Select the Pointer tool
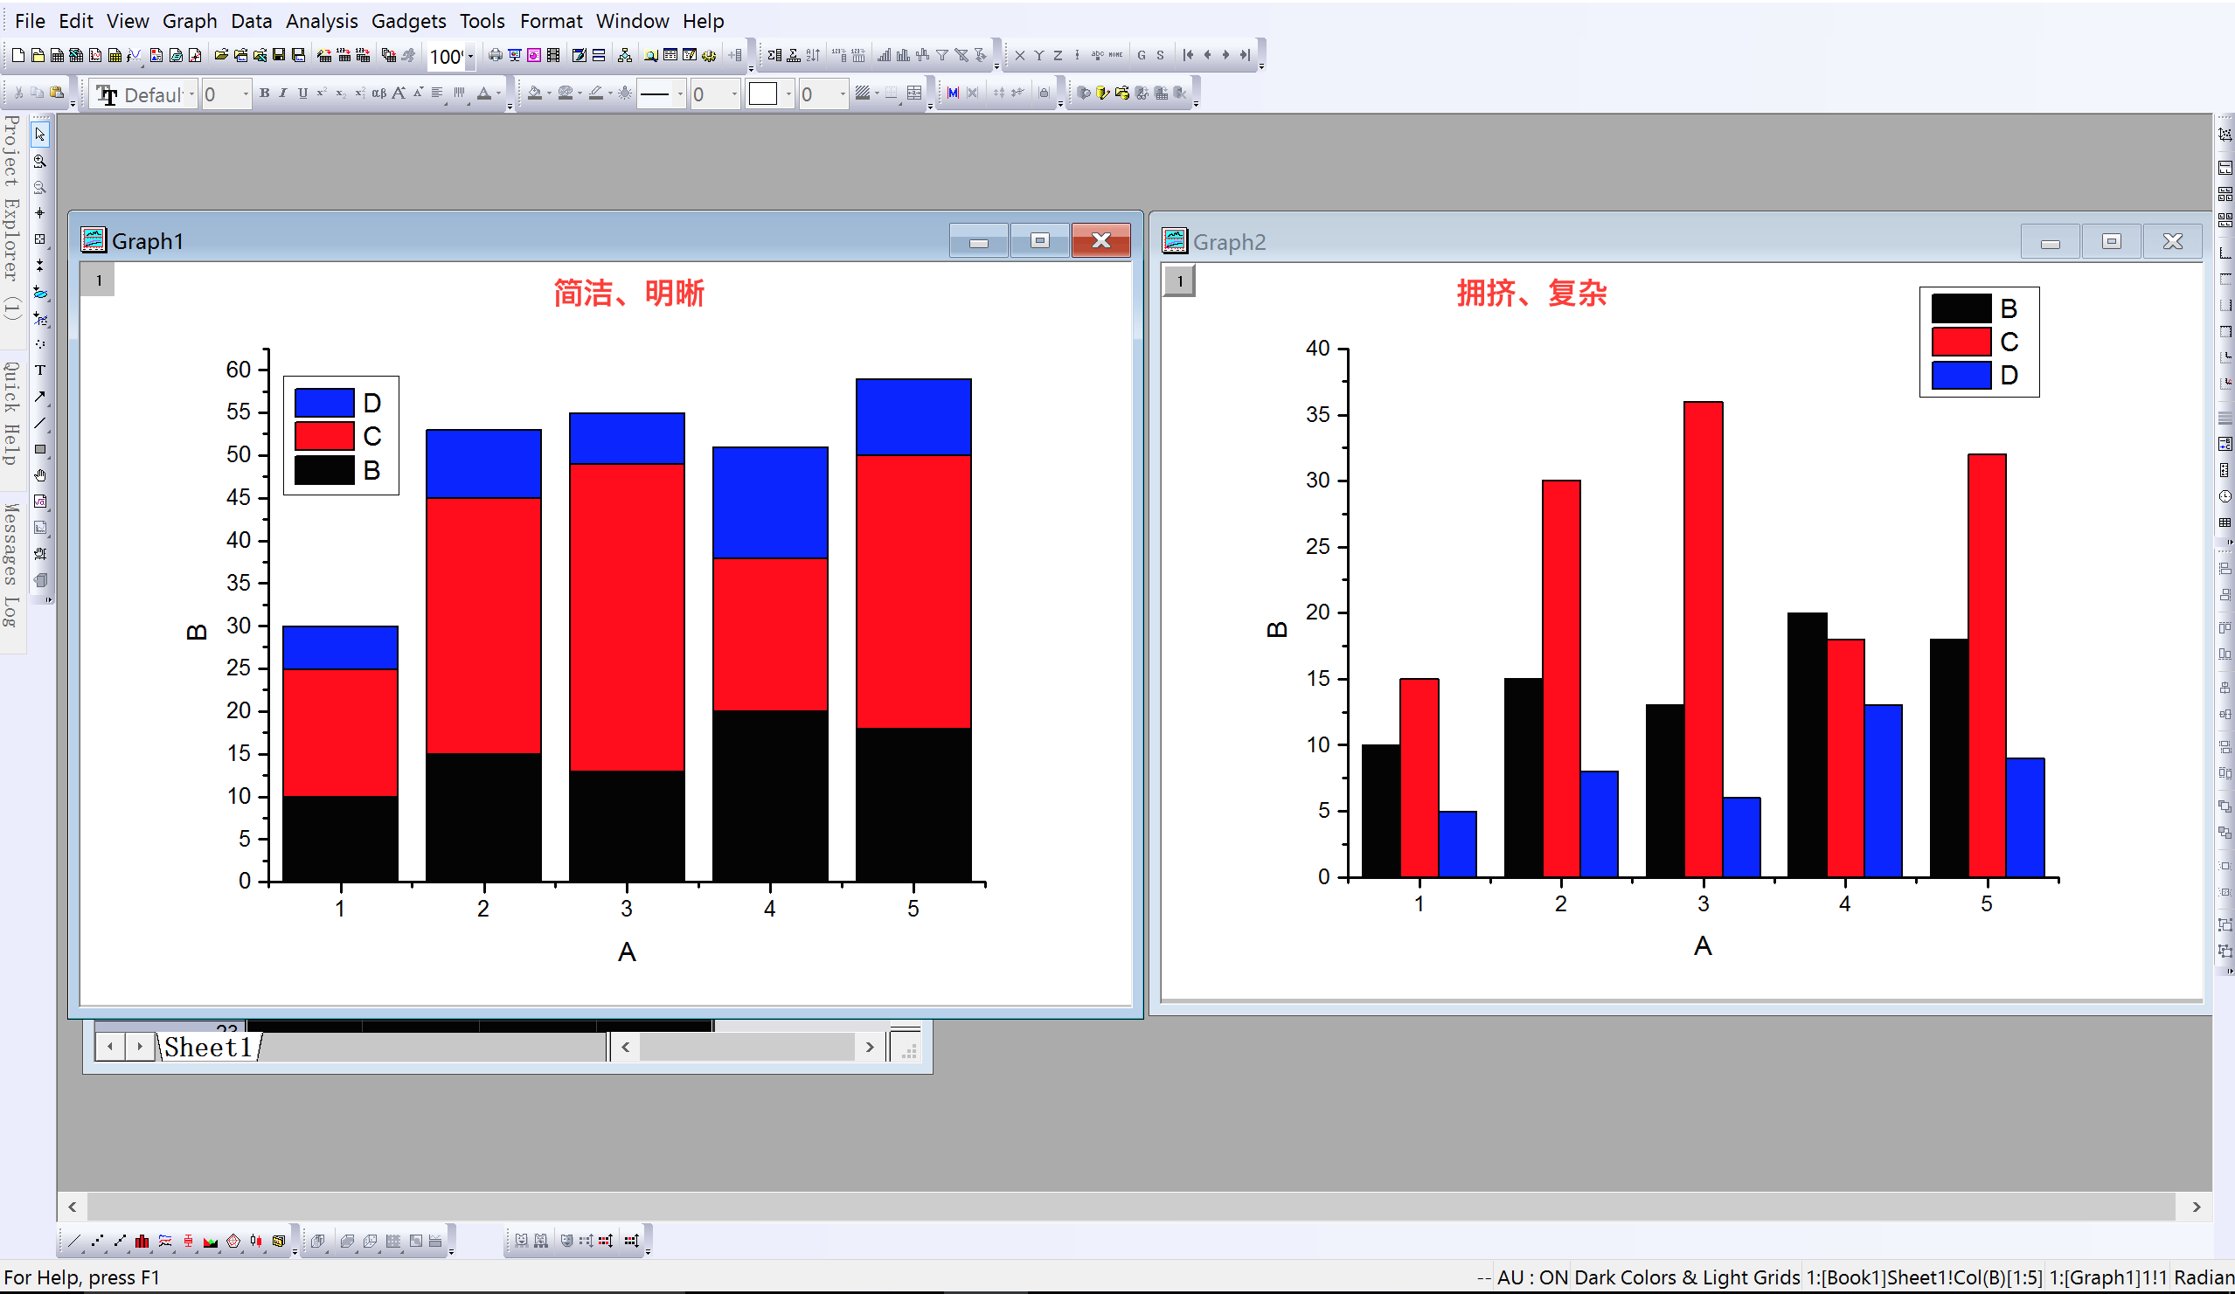This screenshot has height=1294, width=2235. coord(40,135)
